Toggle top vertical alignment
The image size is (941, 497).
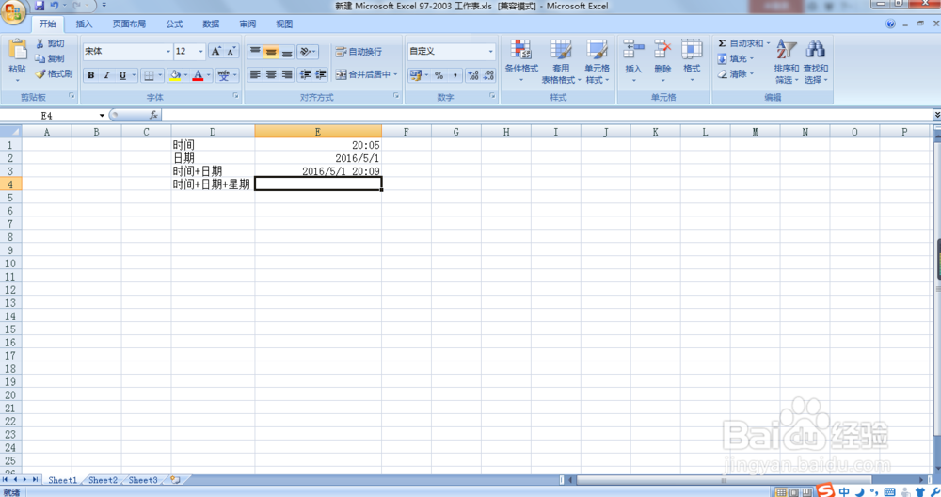tap(255, 52)
